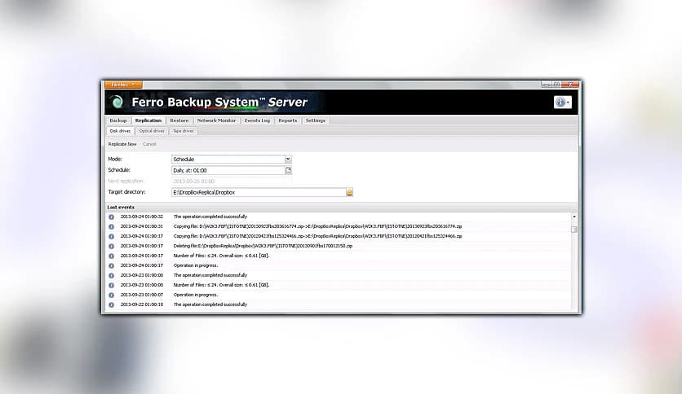Select the Disk drives sub-tab

pos(120,131)
